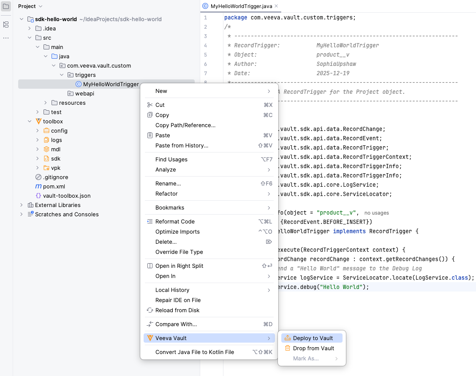Open the Open In submenu

point(209,276)
